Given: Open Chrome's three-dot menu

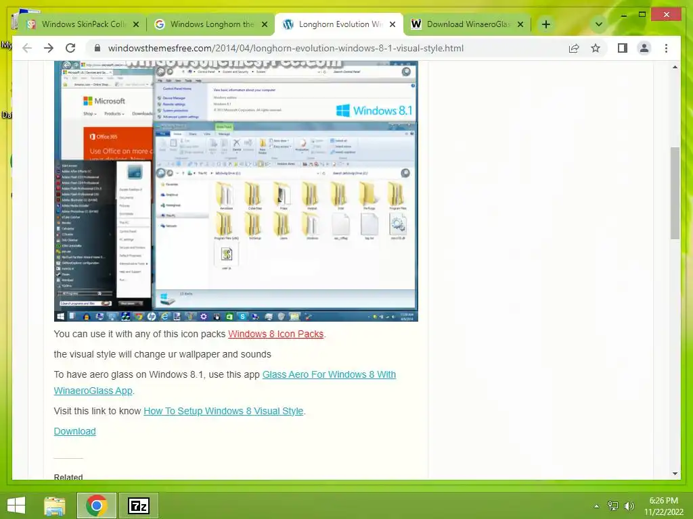Looking at the screenshot, I should tap(666, 48).
